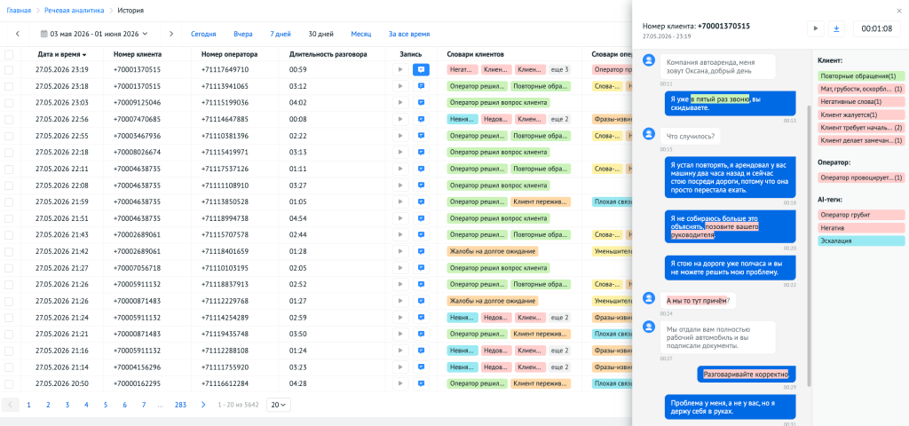Play the record of the 20:50 call
This screenshot has height=426, width=909.
pyautogui.click(x=400, y=383)
